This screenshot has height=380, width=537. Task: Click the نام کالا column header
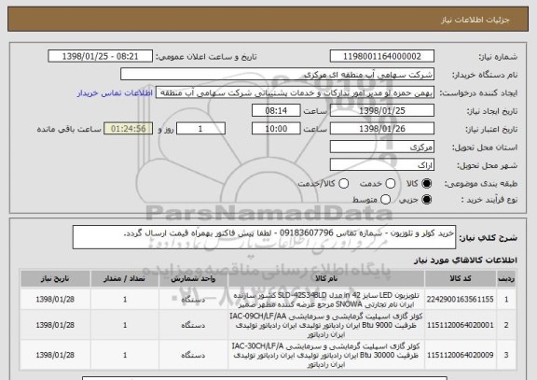click(x=326, y=279)
